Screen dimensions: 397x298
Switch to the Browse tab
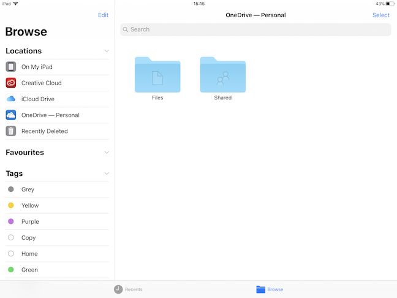click(270, 289)
